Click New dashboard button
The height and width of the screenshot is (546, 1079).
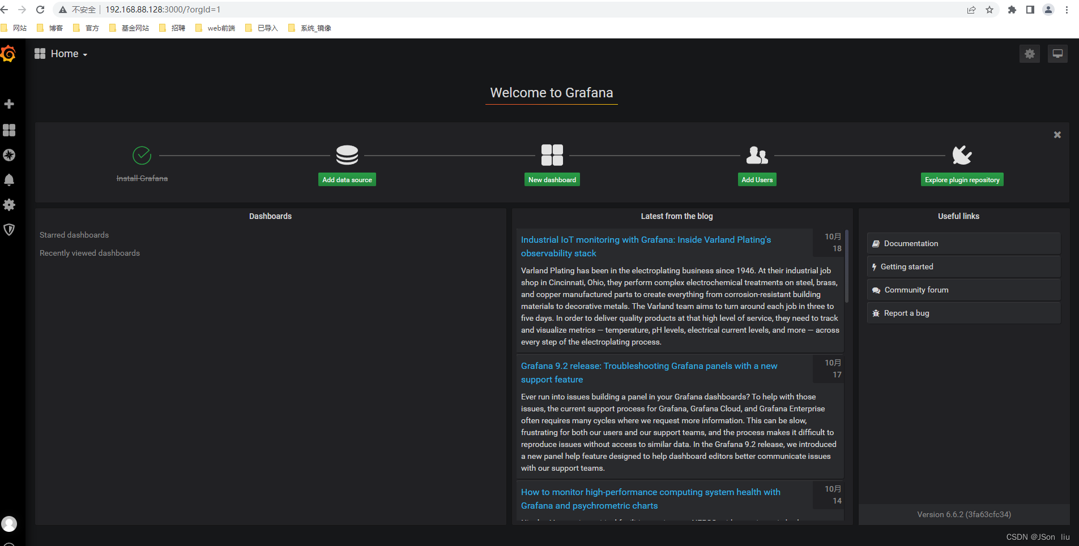coord(552,180)
